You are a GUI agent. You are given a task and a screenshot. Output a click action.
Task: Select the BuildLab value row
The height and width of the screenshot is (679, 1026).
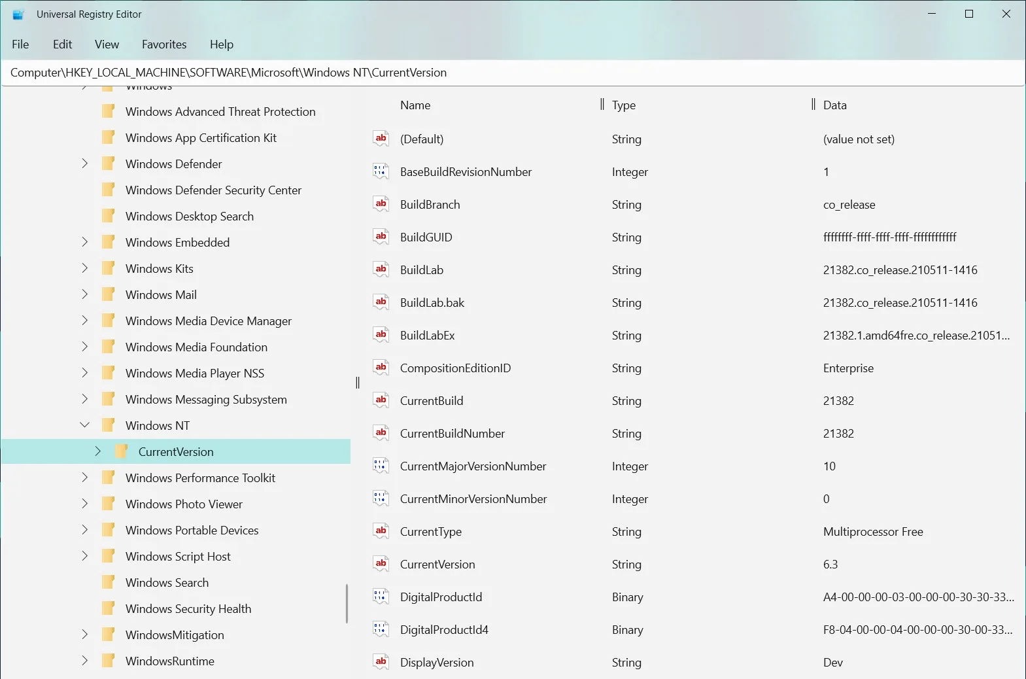coord(693,270)
